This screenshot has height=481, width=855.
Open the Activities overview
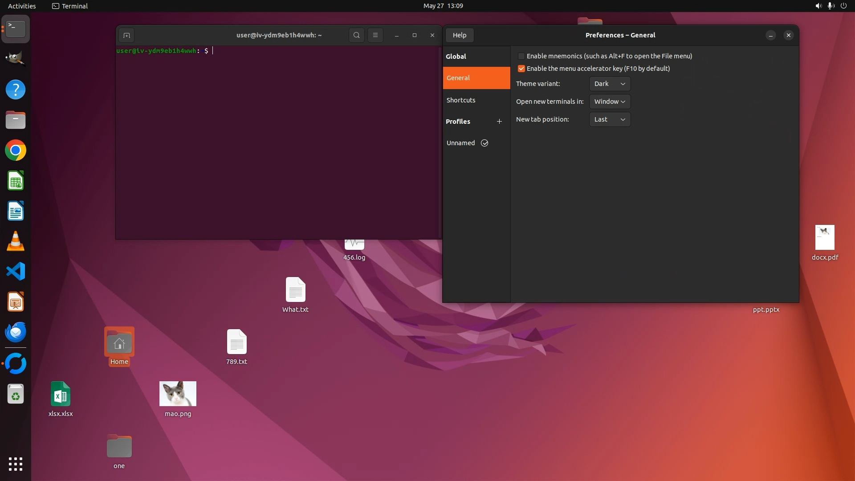click(22, 6)
